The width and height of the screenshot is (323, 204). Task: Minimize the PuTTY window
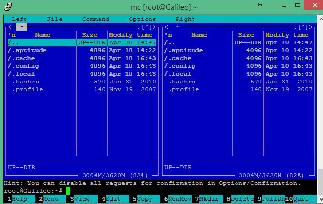(x=284, y=5)
